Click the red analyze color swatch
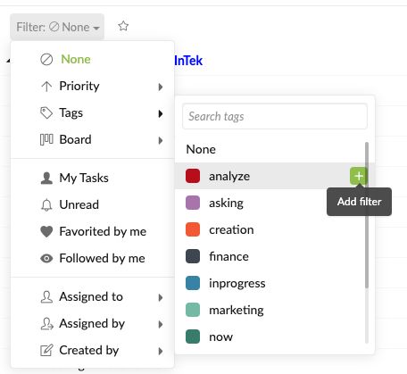The width and height of the screenshot is (407, 374). tap(193, 176)
